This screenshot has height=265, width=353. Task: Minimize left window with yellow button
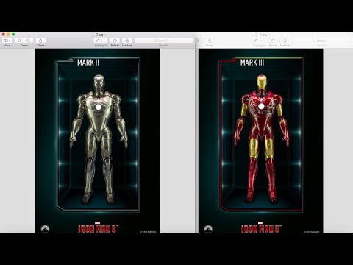[8, 35]
